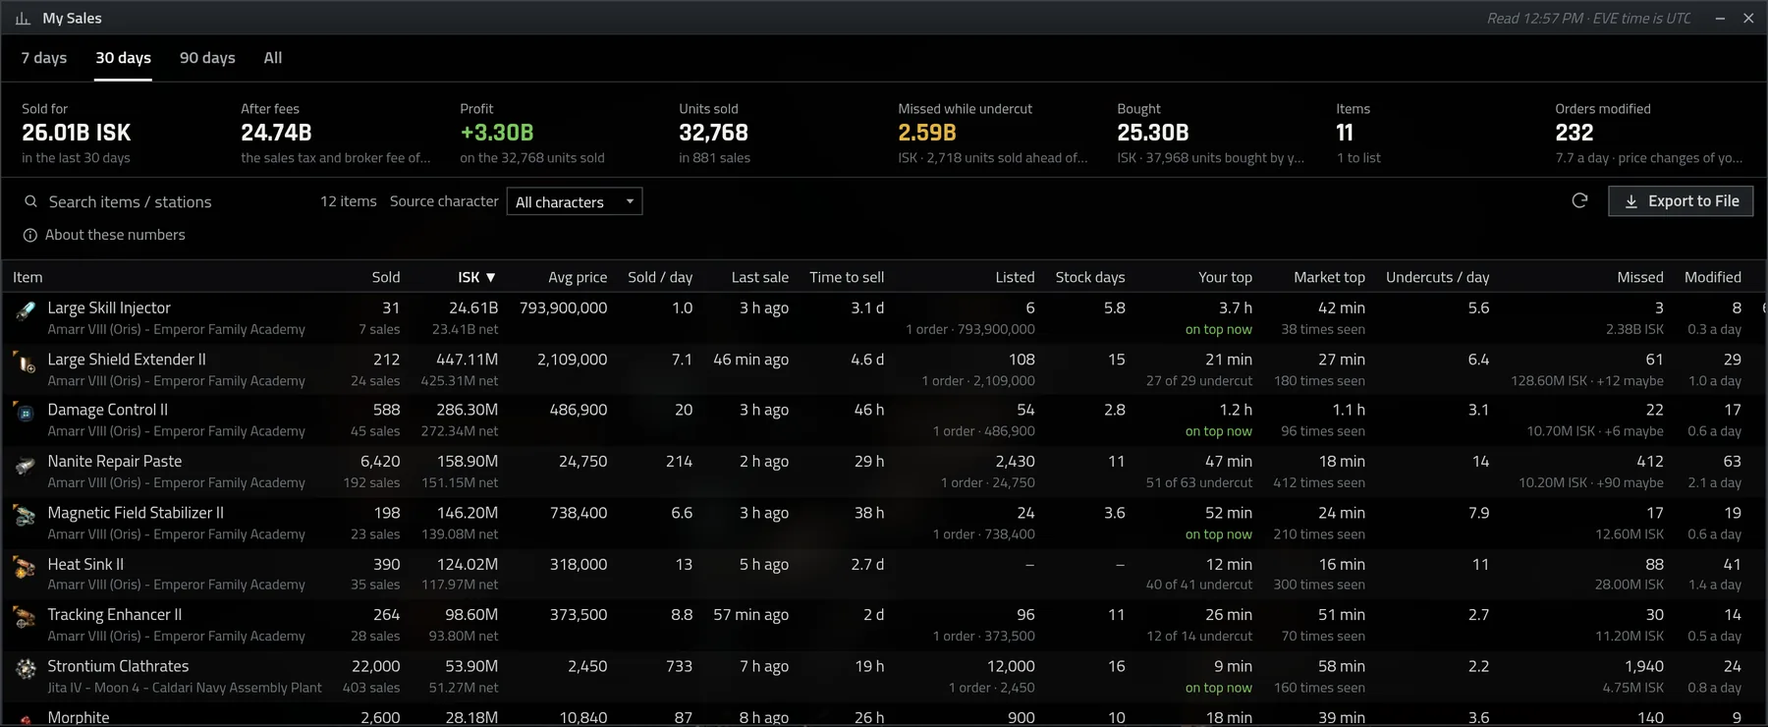Image resolution: width=1768 pixels, height=727 pixels.
Task: Click the refresh icon beside Export to File
Action: click(1579, 200)
